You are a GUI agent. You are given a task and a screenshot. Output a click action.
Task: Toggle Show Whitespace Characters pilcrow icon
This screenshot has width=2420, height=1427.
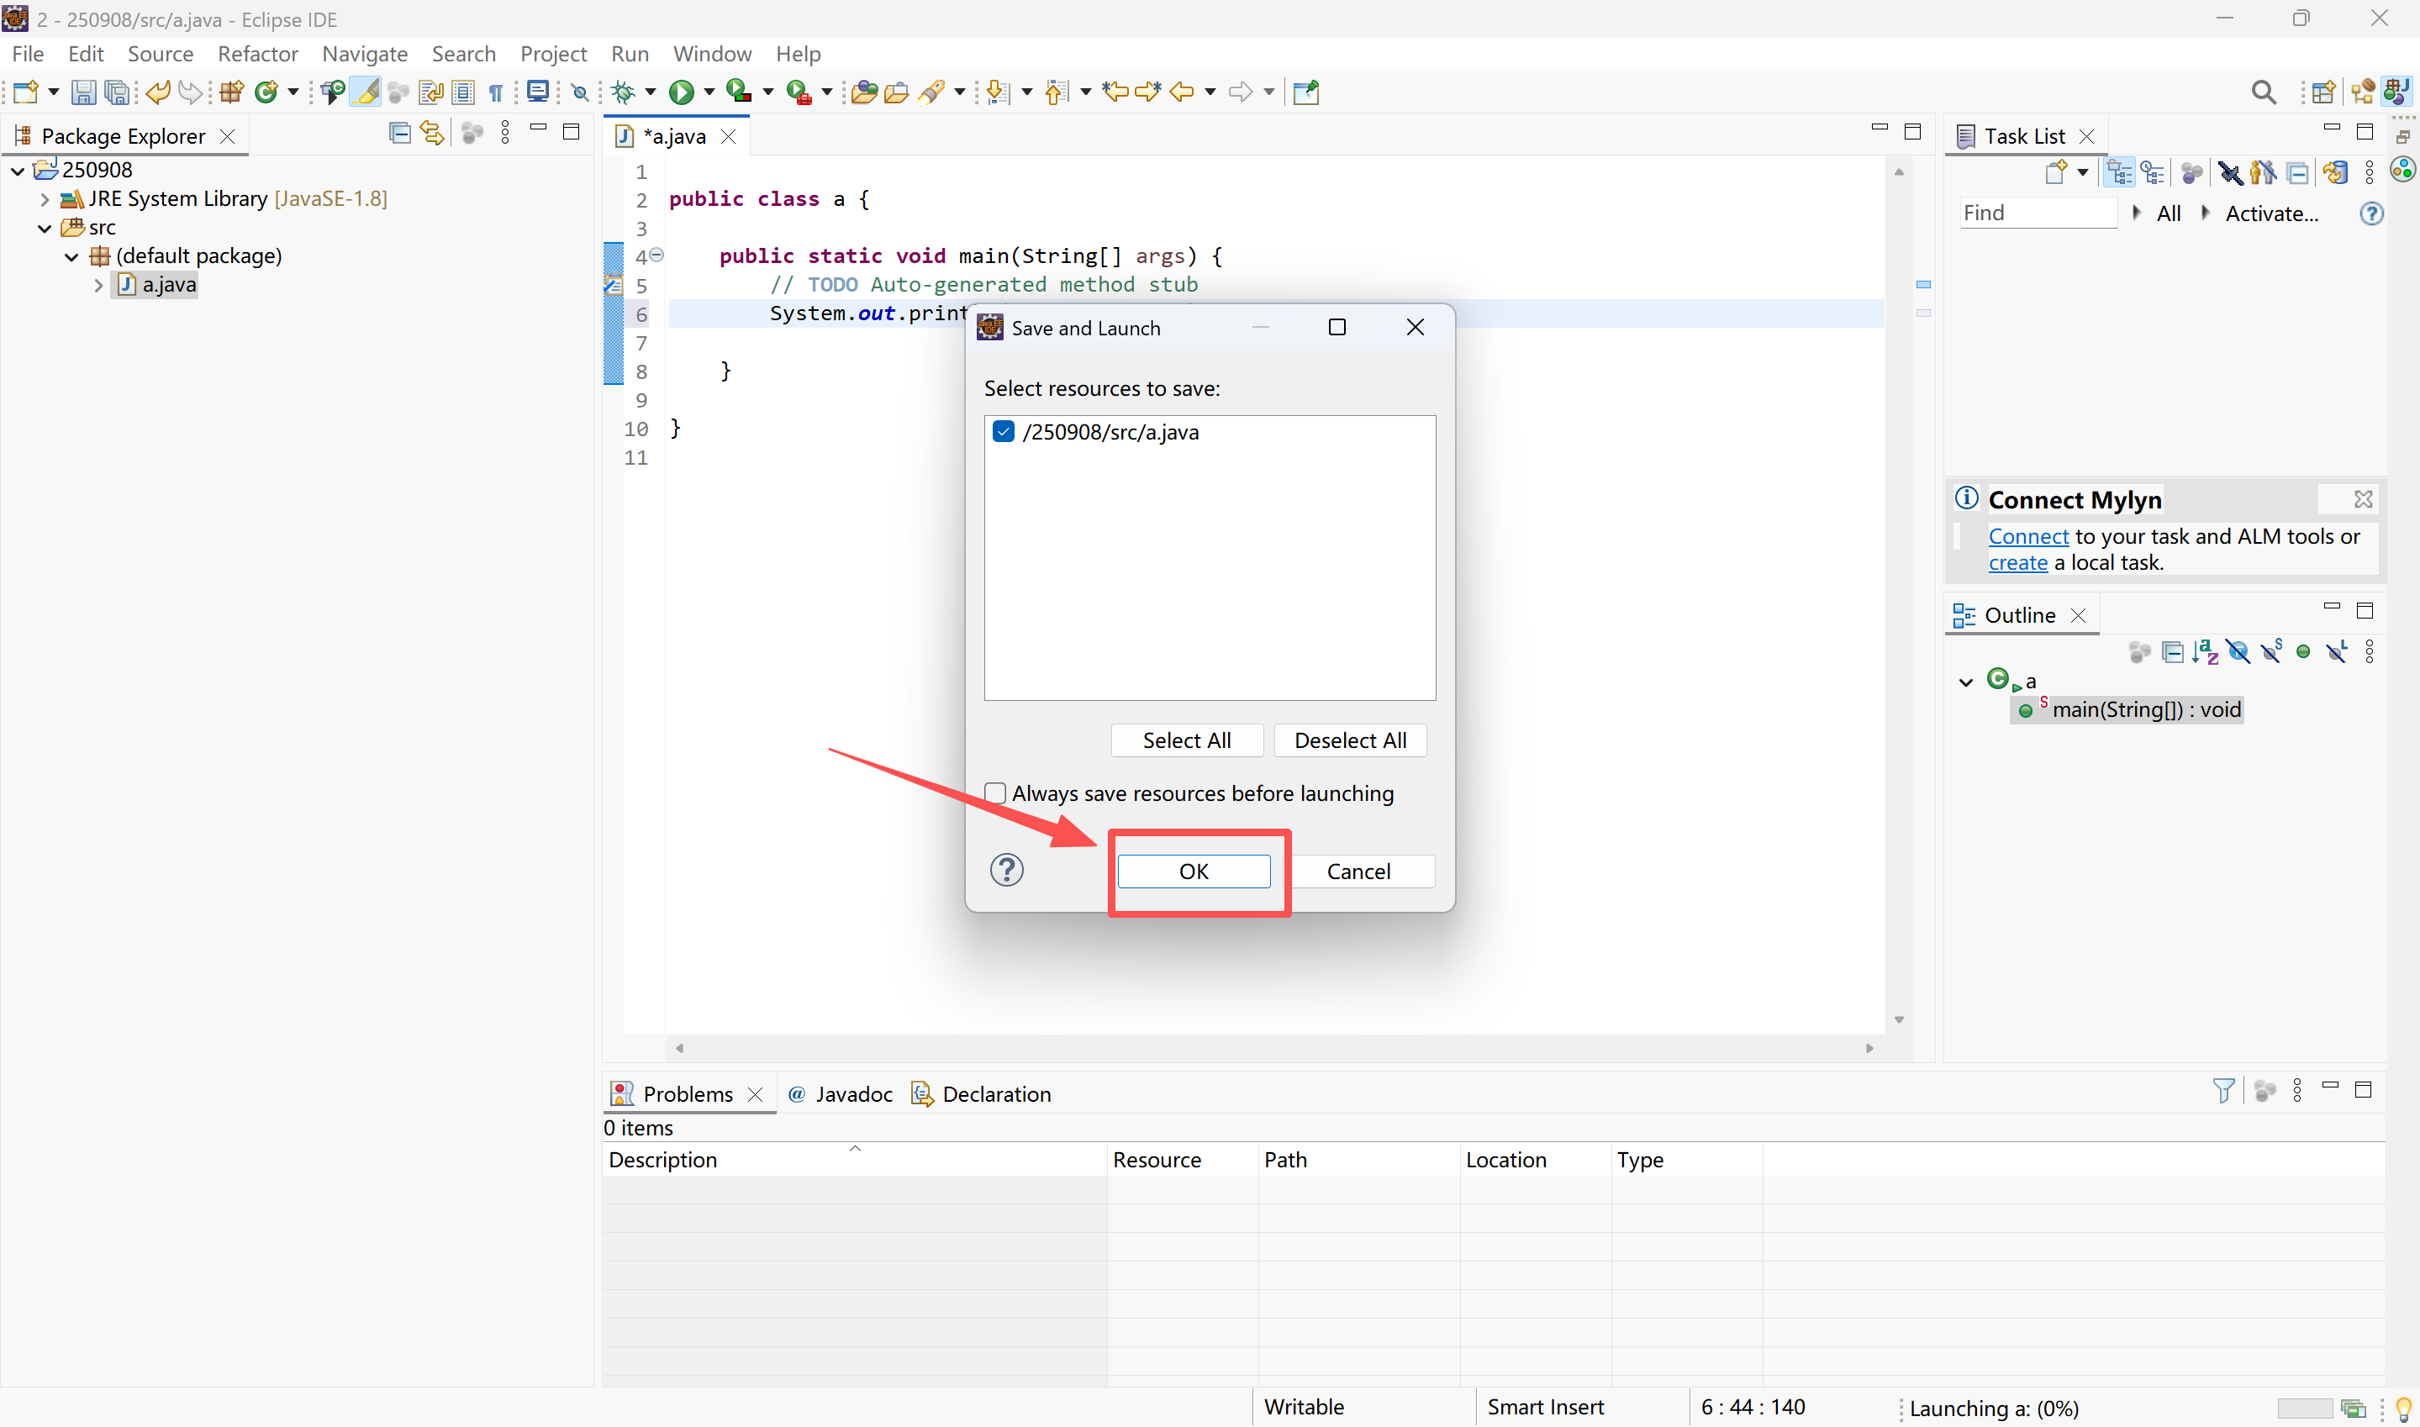[495, 92]
